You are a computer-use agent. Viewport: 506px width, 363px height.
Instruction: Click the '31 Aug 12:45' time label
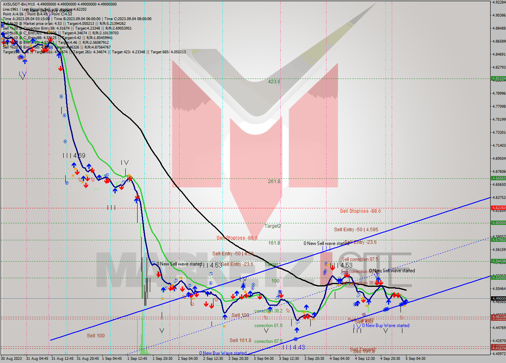point(62,359)
